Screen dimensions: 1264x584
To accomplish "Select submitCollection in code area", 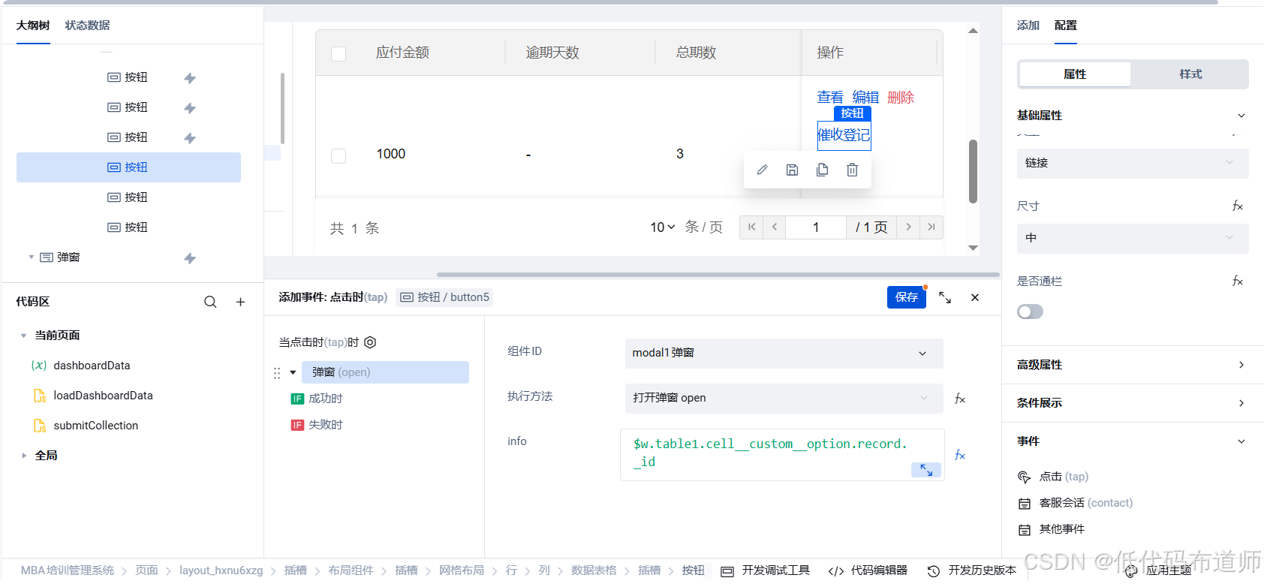I will click(96, 426).
